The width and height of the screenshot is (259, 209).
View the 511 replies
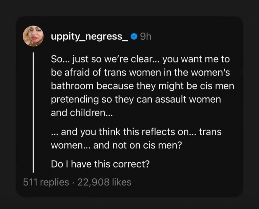pyautogui.click(x=46, y=182)
